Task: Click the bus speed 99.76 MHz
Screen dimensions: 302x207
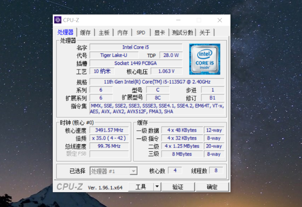Action: click(109, 146)
